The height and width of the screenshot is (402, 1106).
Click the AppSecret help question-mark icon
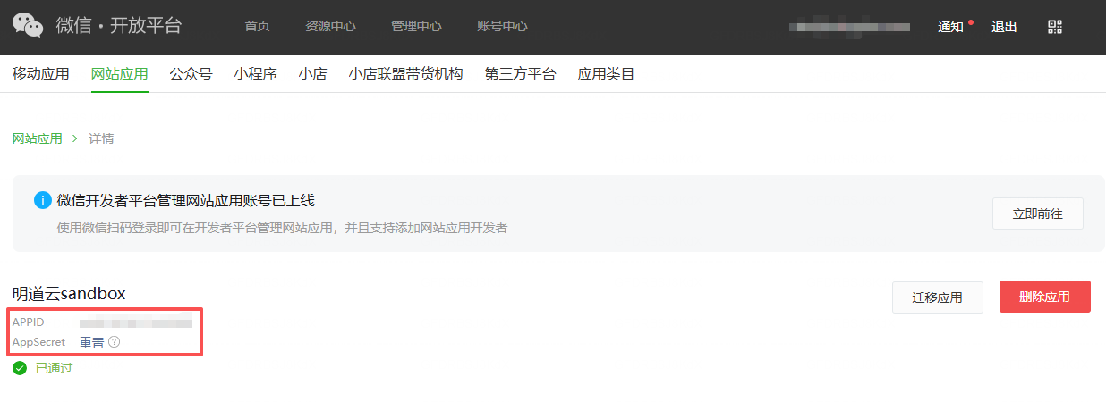pos(115,342)
